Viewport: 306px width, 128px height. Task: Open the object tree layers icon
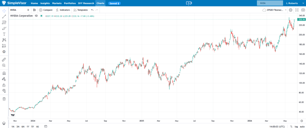click(x=4, y=124)
